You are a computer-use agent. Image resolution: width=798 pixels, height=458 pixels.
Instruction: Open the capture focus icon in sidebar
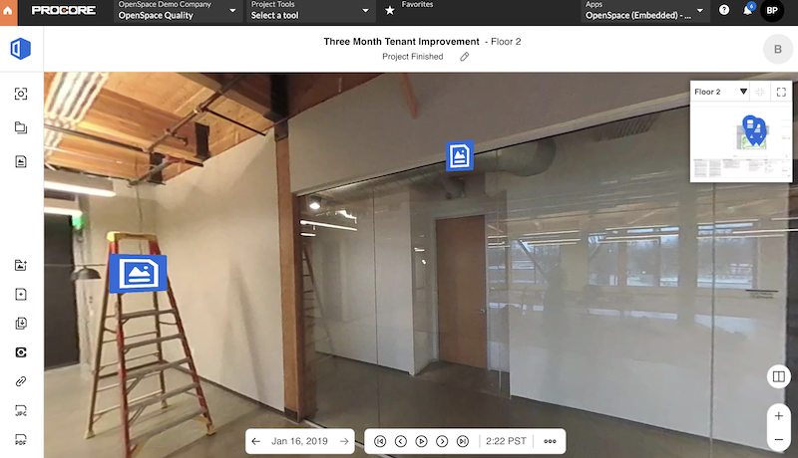point(21,95)
